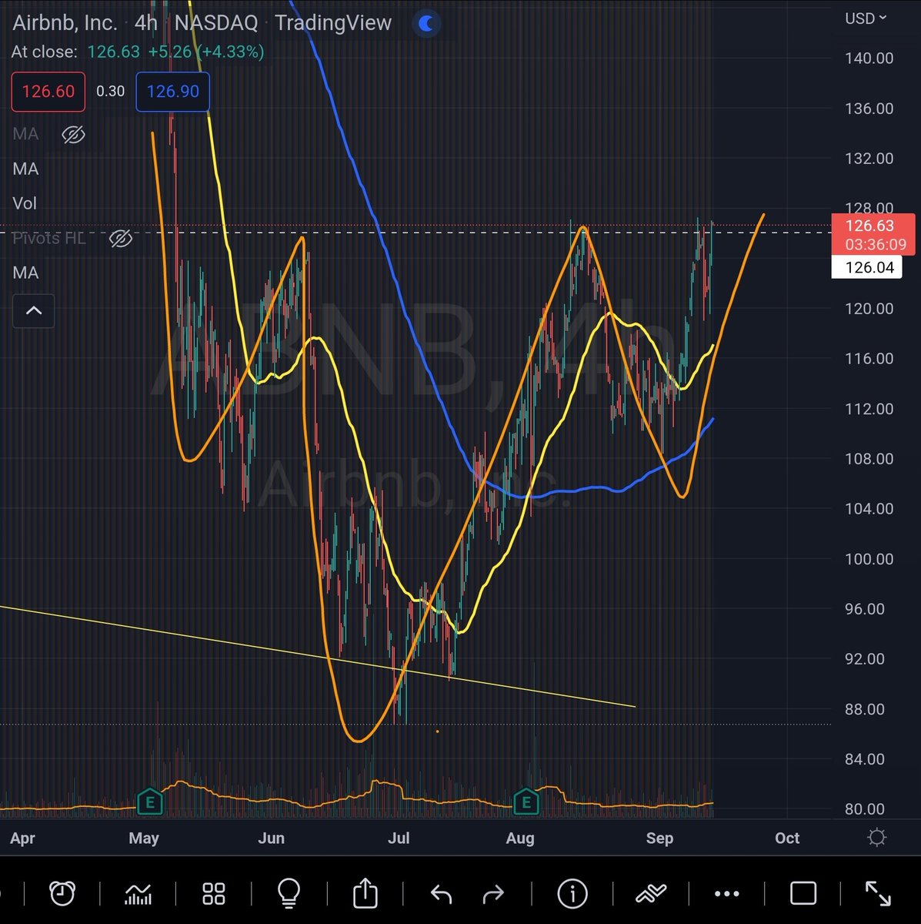
Task: Click the Jul label on time axis
Action: [399, 838]
